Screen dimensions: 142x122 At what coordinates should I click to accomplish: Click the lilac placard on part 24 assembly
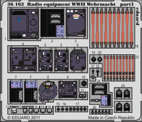[x=105, y=100]
